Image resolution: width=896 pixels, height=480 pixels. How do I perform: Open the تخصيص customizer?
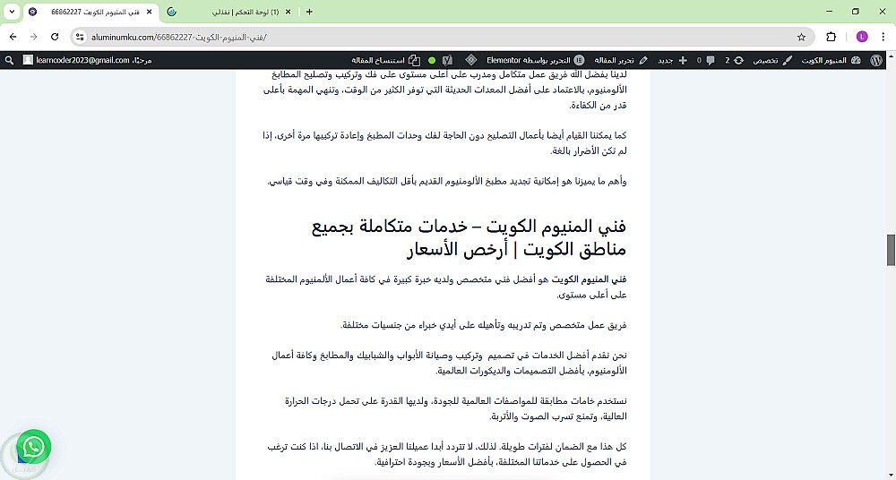(x=772, y=60)
